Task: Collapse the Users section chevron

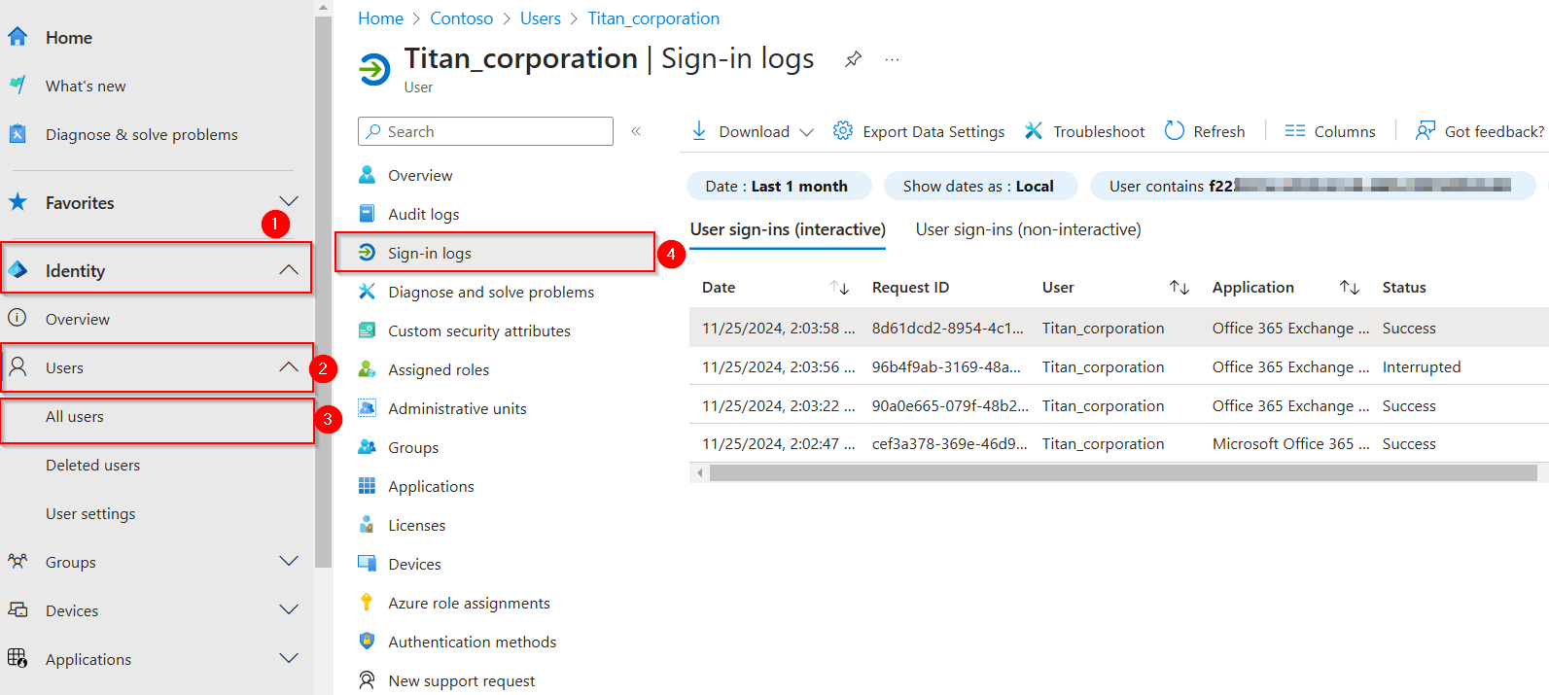Action: (289, 366)
